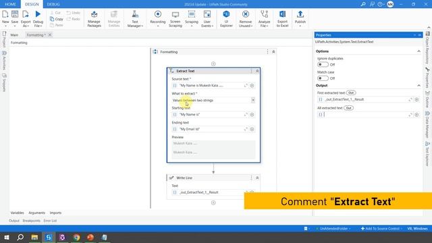The image size is (432, 243).
Task: Click the search icon in title bar
Action: [363, 4]
